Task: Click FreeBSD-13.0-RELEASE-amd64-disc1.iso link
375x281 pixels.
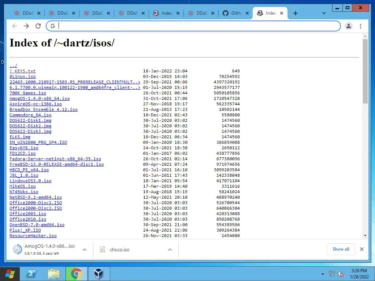Action: coord(57,164)
